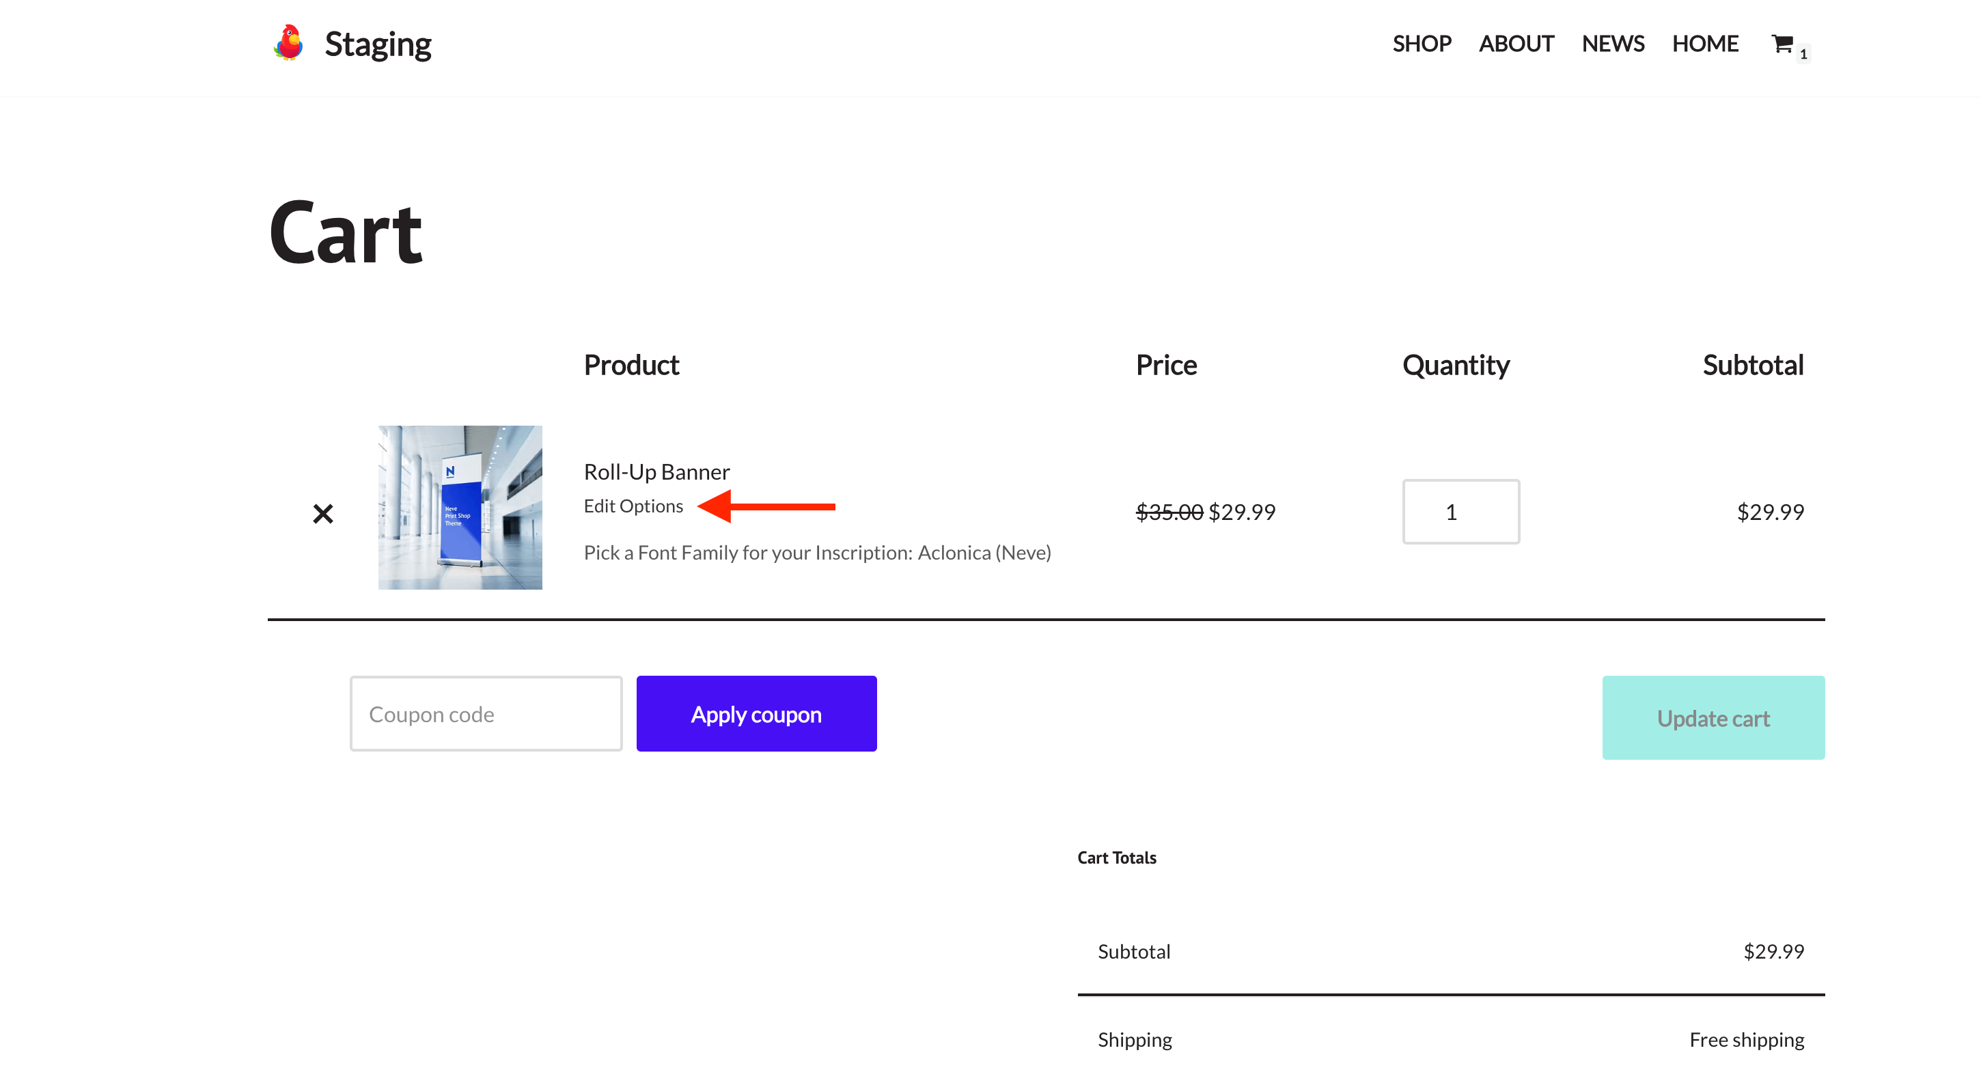Image resolution: width=1981 pixels, height=1085 pixels.
Task: Open the shopping cart icon in header
Action: [x=1782, y=44]
